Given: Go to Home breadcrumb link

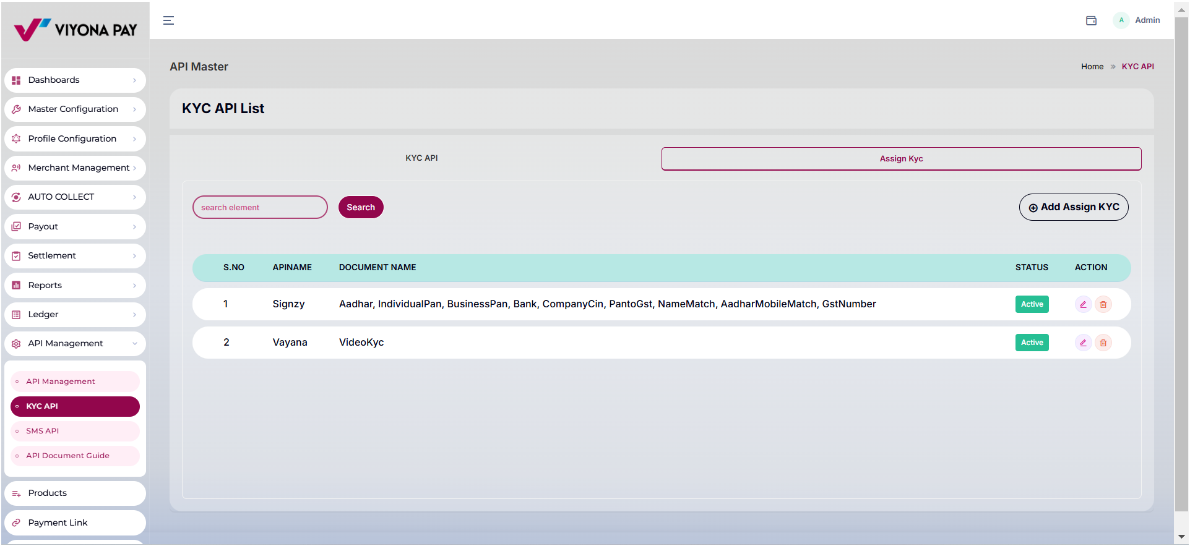Looking at the screenshot, I should pyautogui.click(x=1092, y=67).
